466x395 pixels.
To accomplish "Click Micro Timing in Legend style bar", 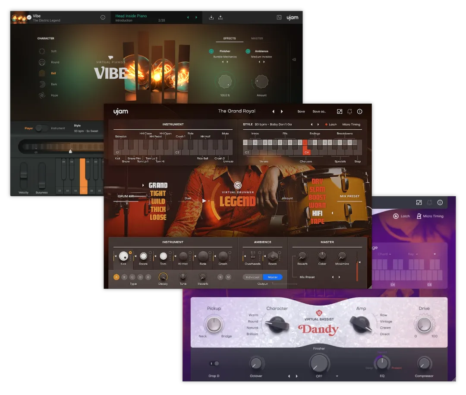I will point(351,125).
